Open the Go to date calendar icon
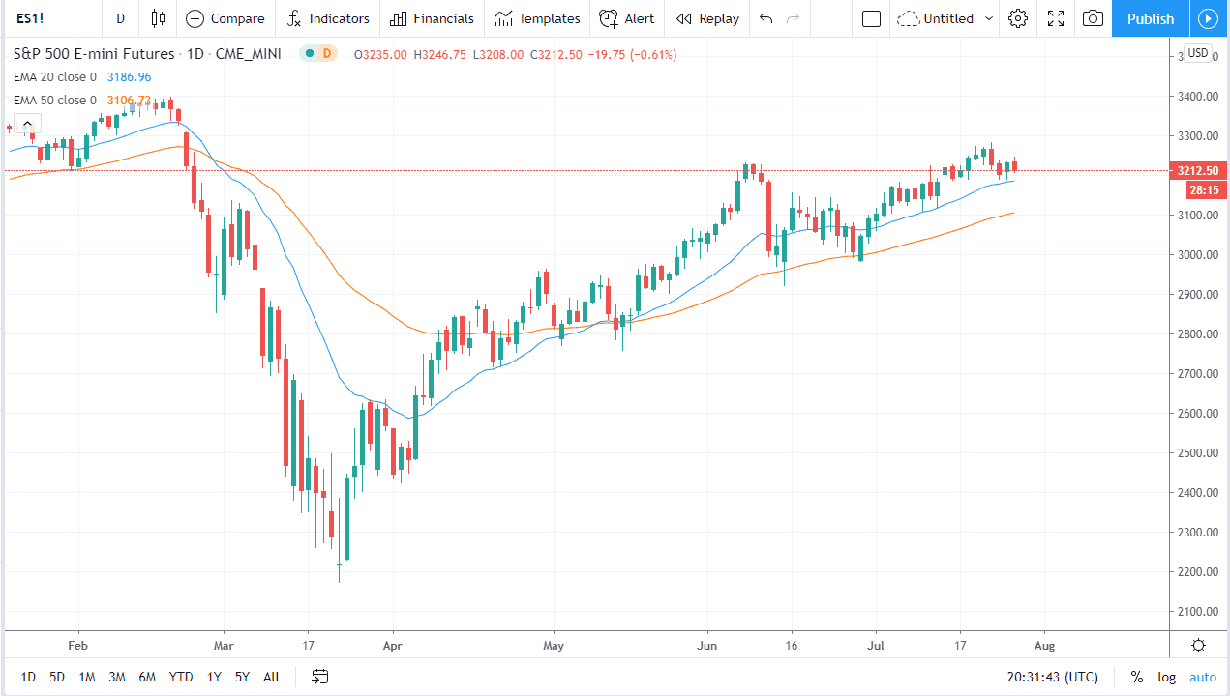1230x696 pixels. [319, 677]
